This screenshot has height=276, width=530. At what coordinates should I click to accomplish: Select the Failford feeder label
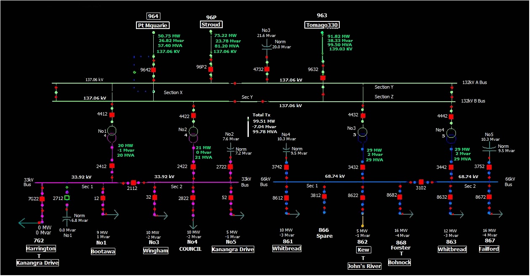coord(489,249)
